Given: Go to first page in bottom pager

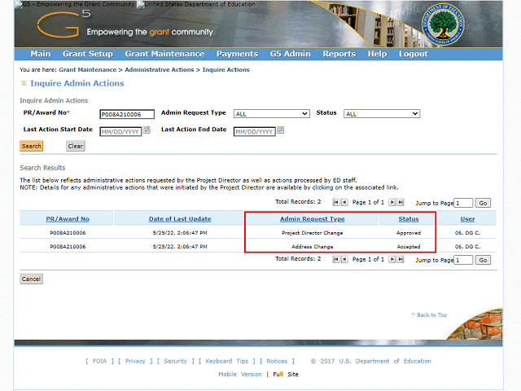Looking at the screenshot, I should pyautogui.click(x=336, y=259).
